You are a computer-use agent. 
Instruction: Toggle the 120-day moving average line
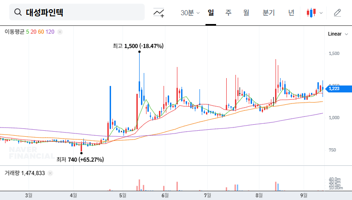click(x=50, y=32)
